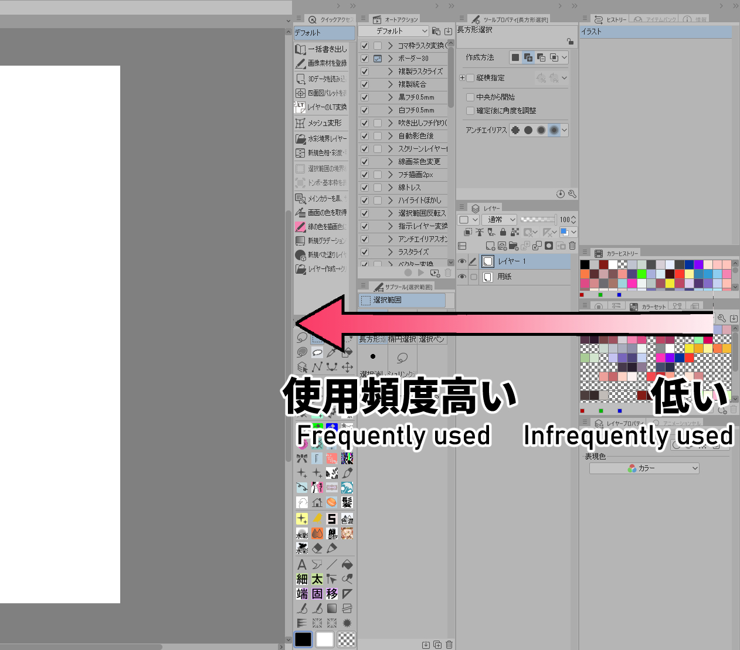Open color set wrench settings

(x=722, y=318)
